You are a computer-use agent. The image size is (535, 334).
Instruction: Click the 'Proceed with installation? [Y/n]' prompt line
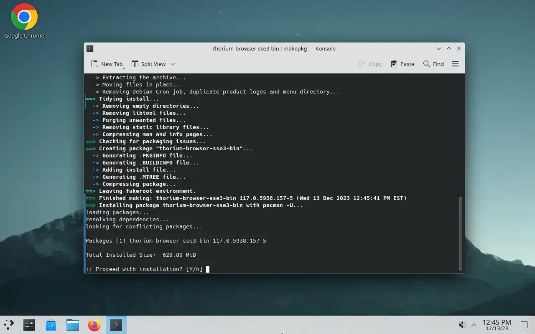point(144,269)
